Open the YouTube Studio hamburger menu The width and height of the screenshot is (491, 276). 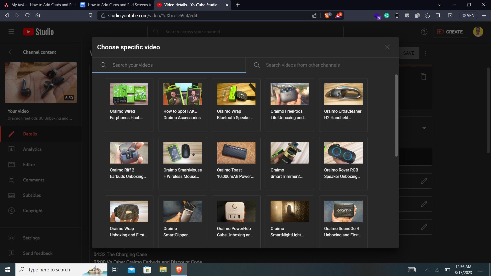pos(12,32)
